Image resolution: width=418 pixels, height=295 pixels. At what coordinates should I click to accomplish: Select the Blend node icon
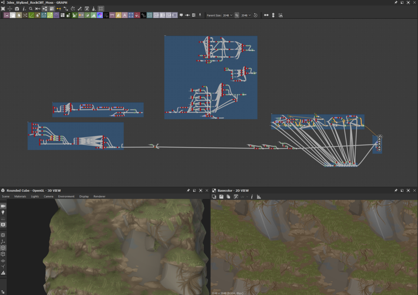coord(12,15)
